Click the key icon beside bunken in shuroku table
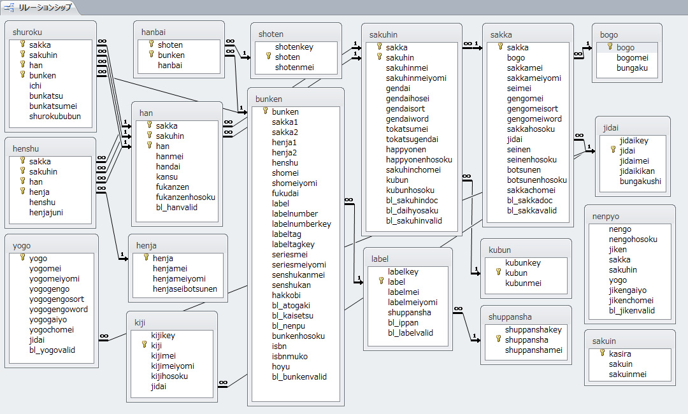This screenshot has width=688, height=414. pyautogui.click(x=22, y=75)
